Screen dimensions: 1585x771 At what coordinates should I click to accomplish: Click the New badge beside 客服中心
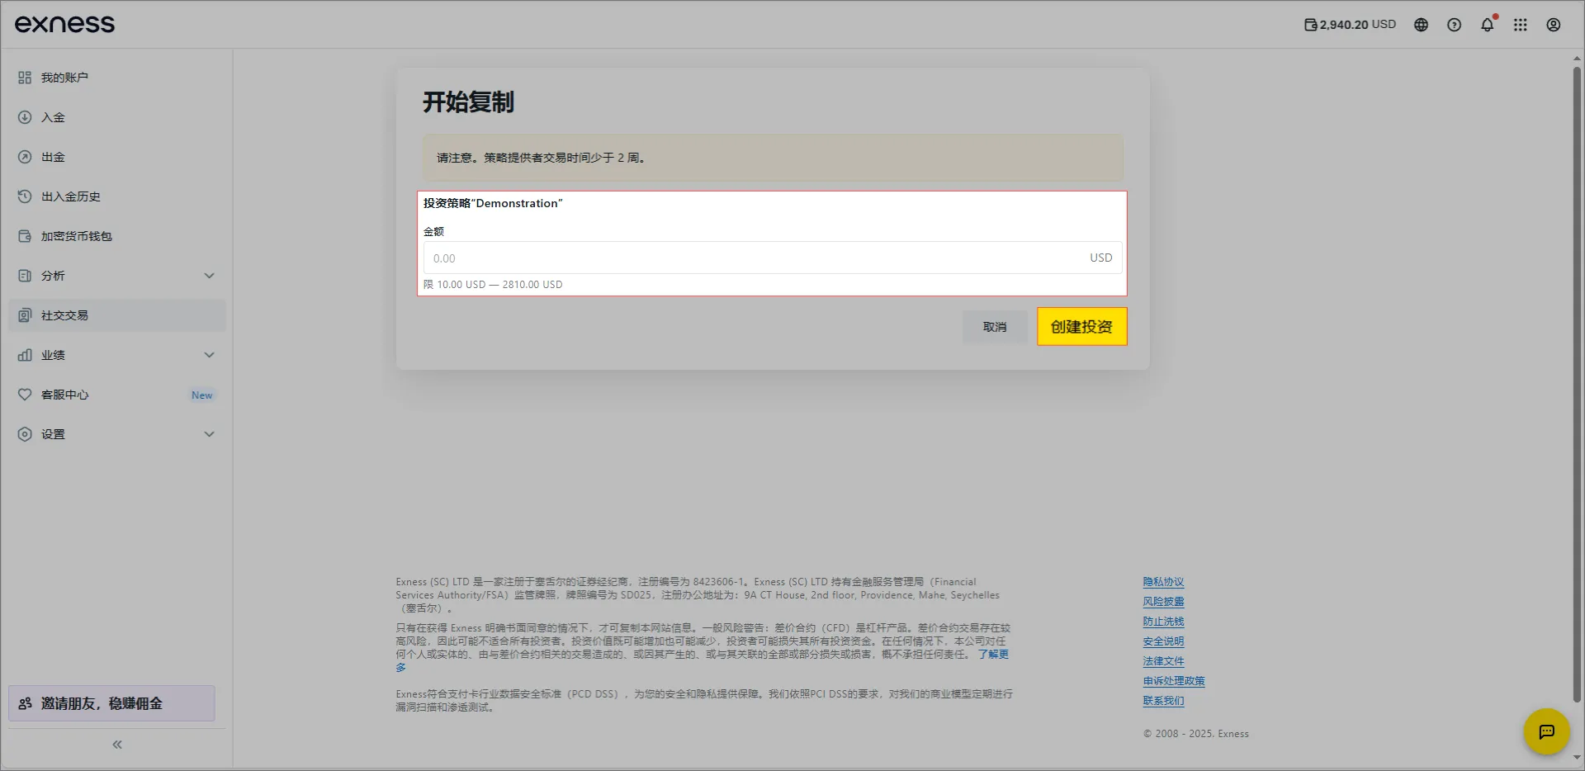pos(201,395)
